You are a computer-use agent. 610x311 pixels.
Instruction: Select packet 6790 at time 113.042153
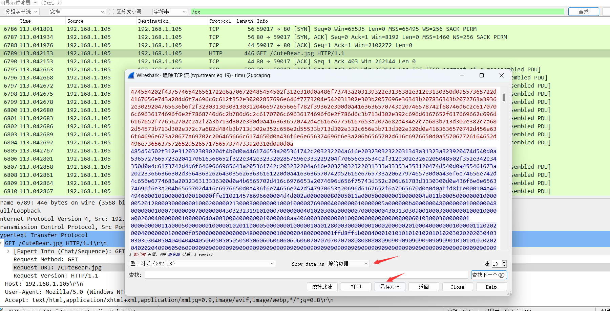(305, 62)
